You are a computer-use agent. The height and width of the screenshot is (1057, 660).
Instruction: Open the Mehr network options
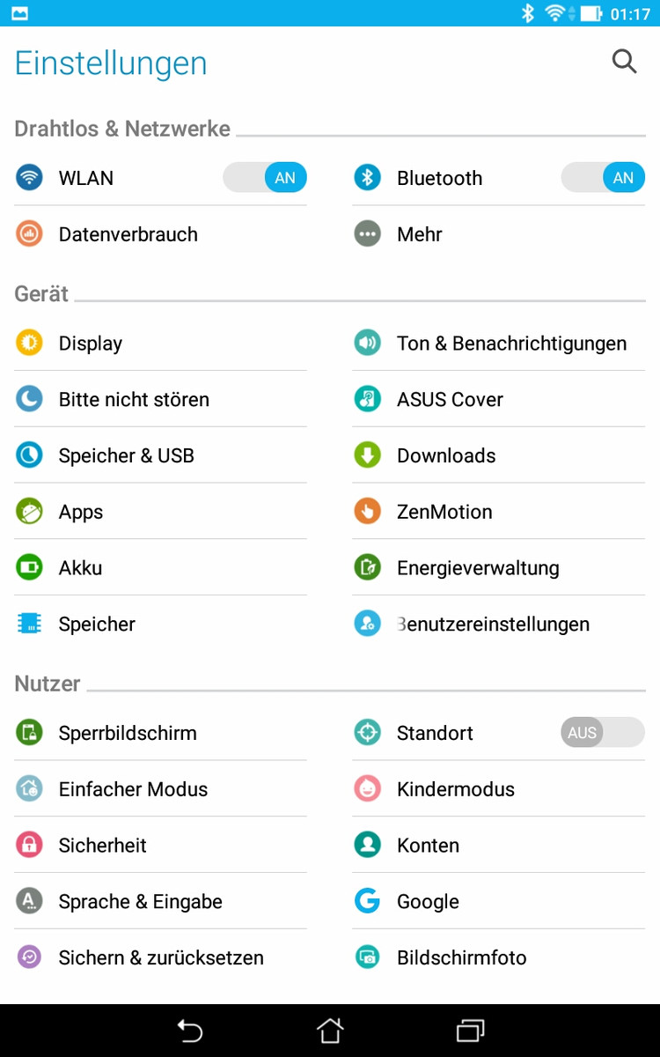(420, 234)
